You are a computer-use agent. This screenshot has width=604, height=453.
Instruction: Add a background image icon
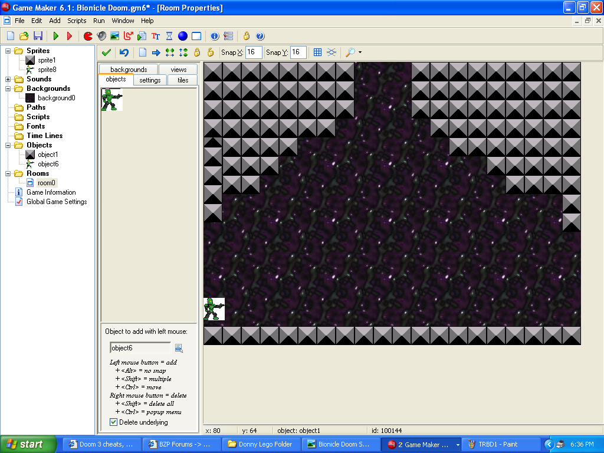click(x=115, y=36)
